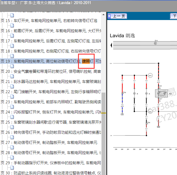This screenshot has height=175, width=177.
Task: Click document icon under page 26
Action: point(12,137)
